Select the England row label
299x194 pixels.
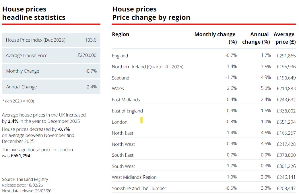tap(120, 56)
